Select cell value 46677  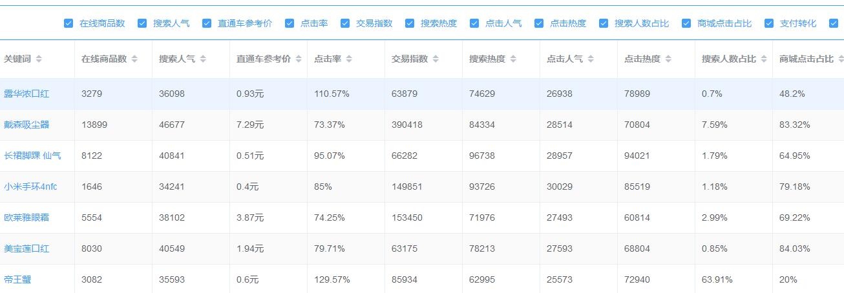[x=172, y=125]
